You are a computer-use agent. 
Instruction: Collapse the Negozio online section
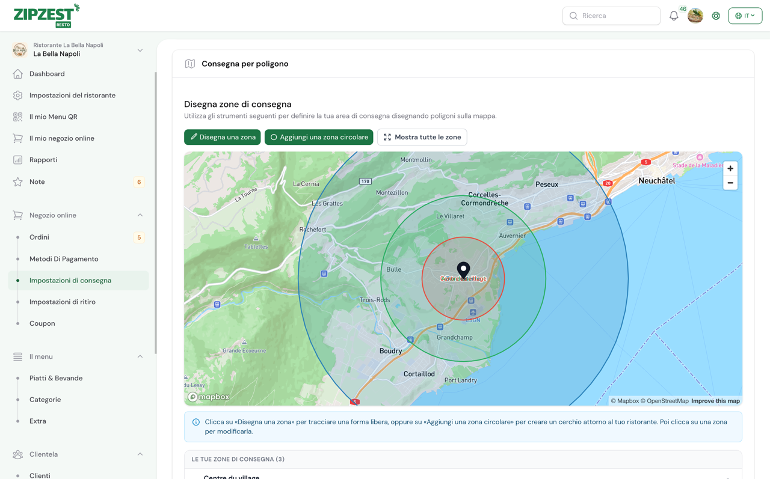[140, 215]
